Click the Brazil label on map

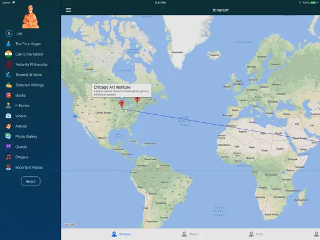click(x=165, y=182)
